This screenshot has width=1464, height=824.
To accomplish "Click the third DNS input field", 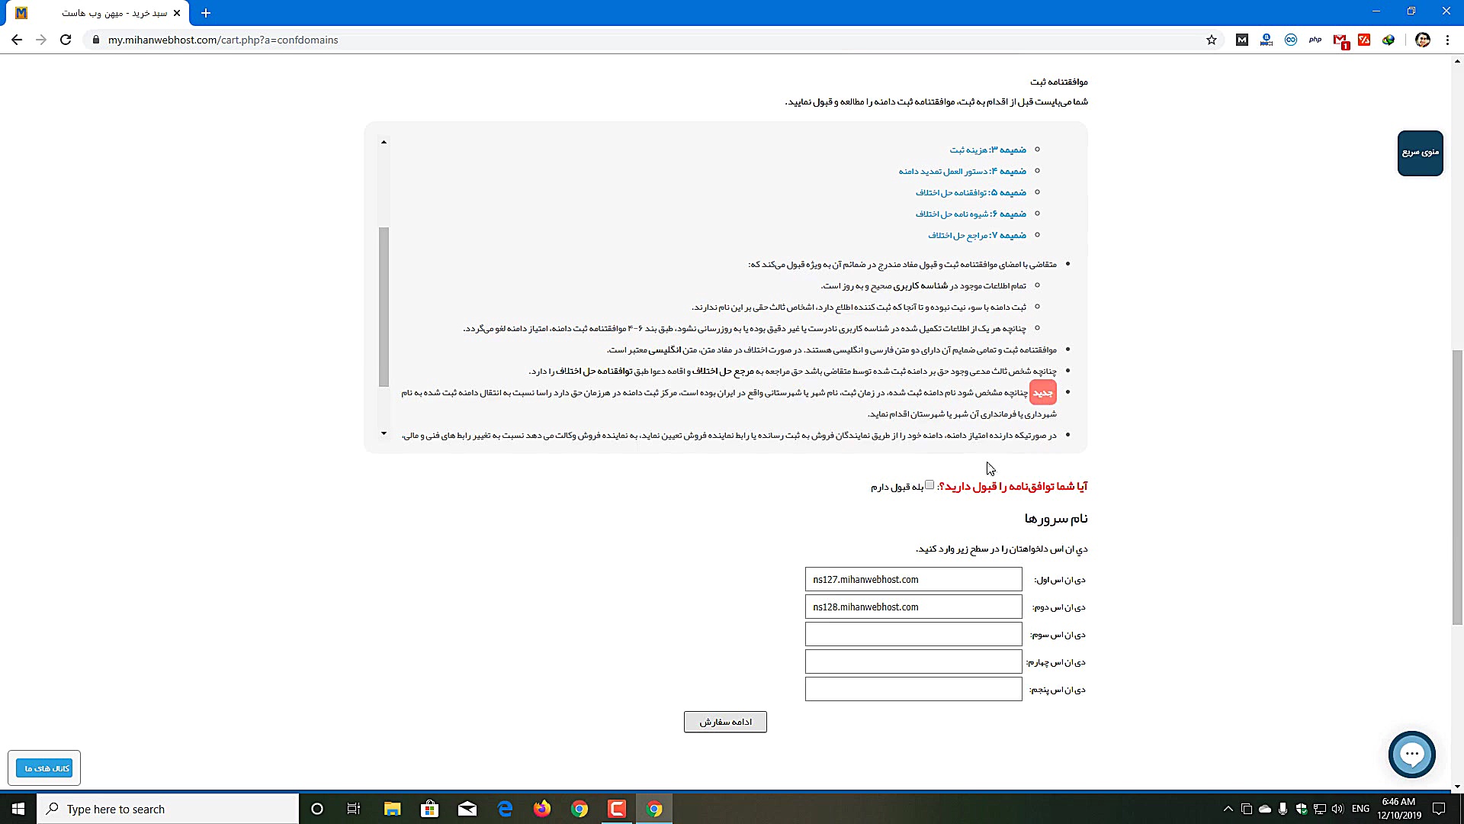I will click(x=913, y=634).
